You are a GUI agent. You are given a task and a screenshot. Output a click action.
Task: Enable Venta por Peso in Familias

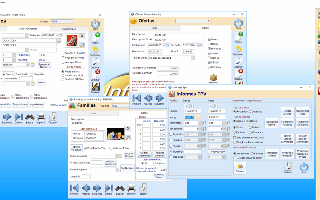click(x=111, y=148)
